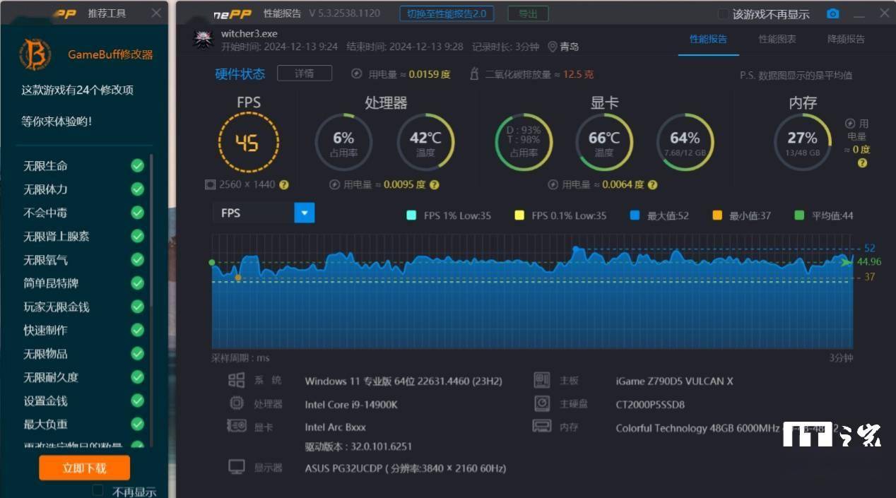Viewport: 896px width, 498px height.
Task: Toggle the 玩家无限金钱 cheat checkmark
Action: coord(137,307)
